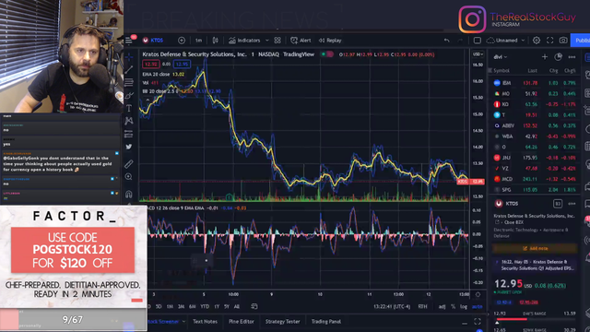Select the Vol indicator legend
590x332 pixels.
pyautogui.click(x=150, y=83)
